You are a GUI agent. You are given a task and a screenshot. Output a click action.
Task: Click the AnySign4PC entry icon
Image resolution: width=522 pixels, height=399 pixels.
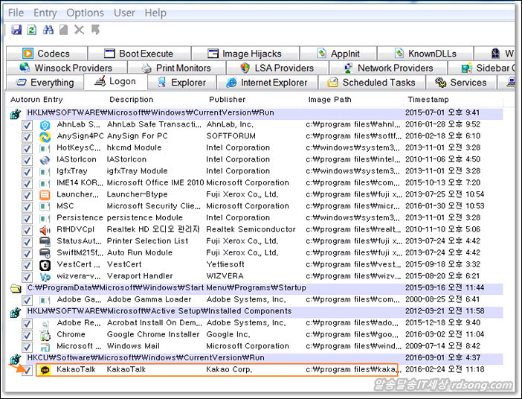[45, 136]
